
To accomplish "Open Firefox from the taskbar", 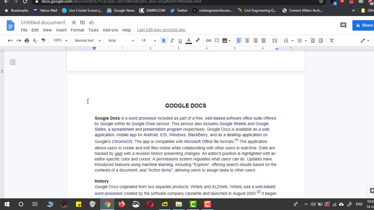I will [122, 204].
